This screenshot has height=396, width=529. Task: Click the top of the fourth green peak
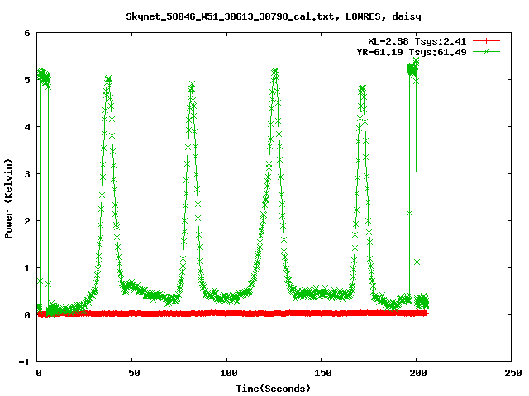point(361,87)
